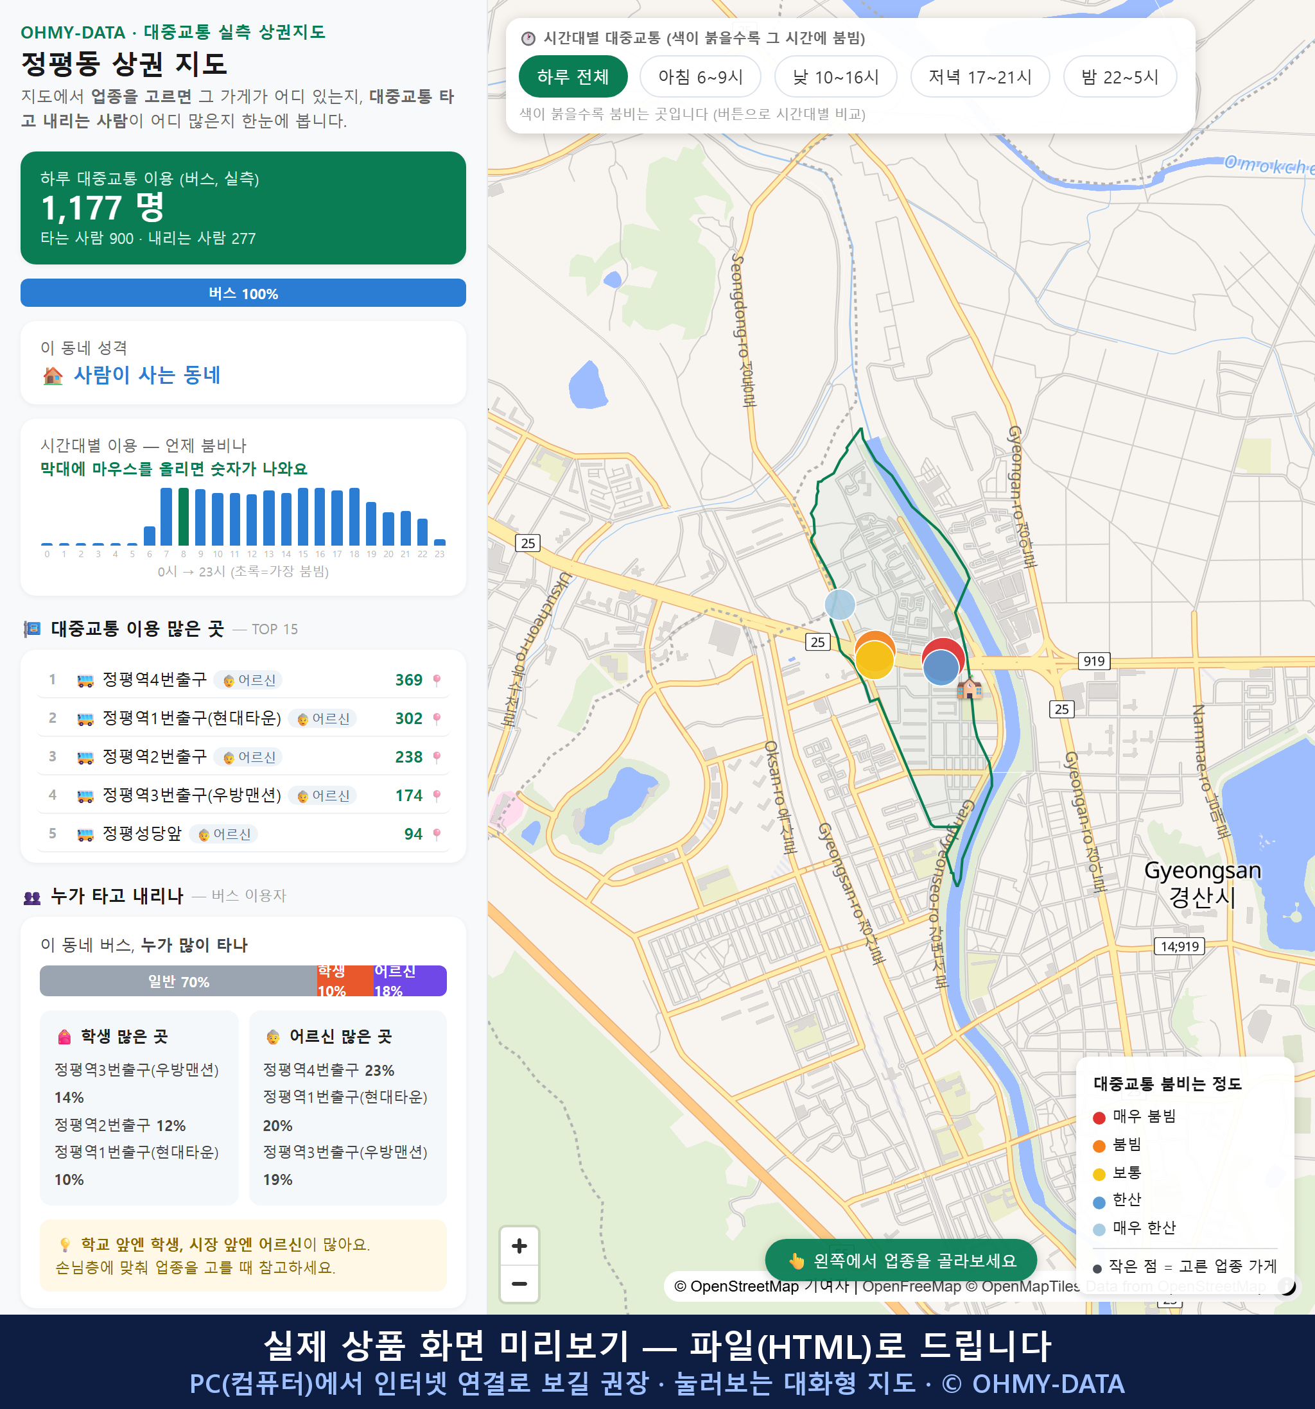Viewport: 1315px width, 1409px height.
Task: Open the OpenStreetMap attribution link
Action: pos(736,1286)
